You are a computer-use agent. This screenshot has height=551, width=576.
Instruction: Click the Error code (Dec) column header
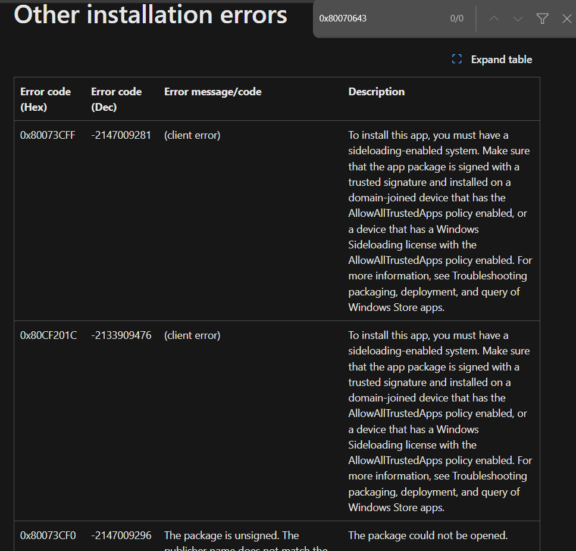pos(116,99)
